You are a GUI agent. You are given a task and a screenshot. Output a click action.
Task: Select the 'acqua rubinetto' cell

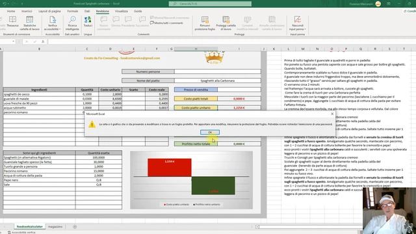coord(39,108)
